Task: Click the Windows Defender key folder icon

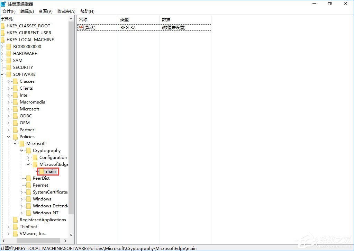Action: 28,206
